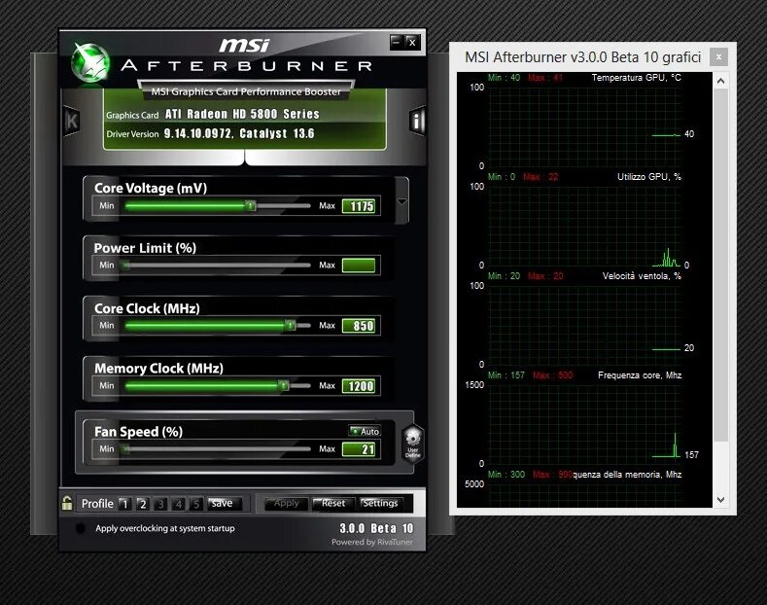The image size is (767, 605).
Task: Click the MSI Afterburner v3.0.0 Beta 10 grafici title
Action: 582,57
